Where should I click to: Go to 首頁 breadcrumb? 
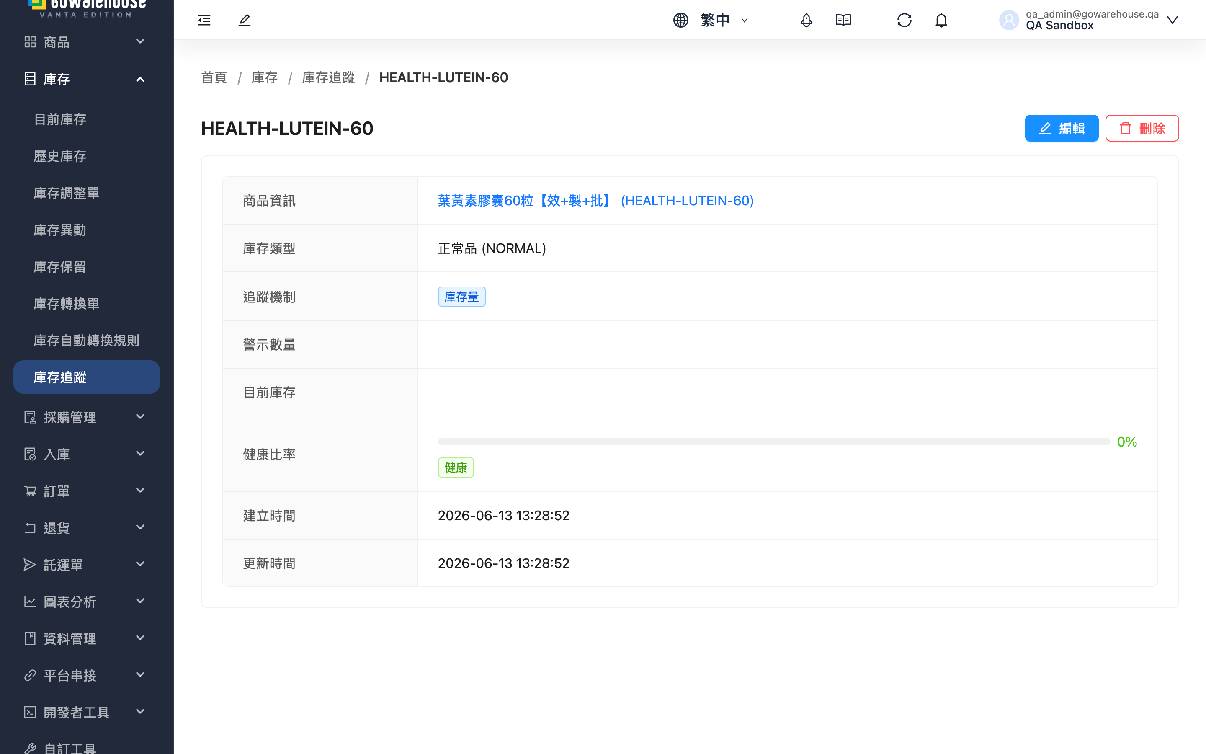[x=214, y=78]
